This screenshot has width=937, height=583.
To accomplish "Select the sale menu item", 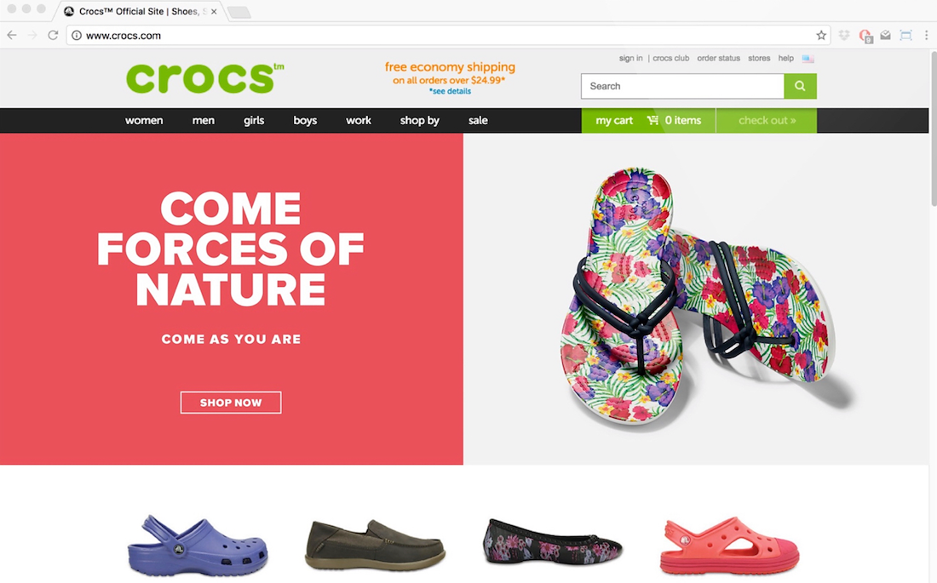I will tap(478, 120).
